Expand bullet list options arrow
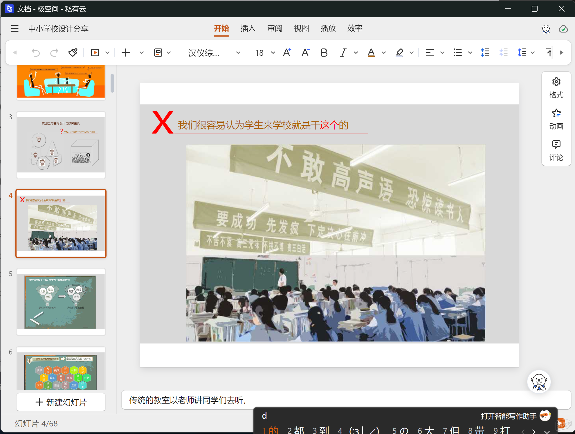Image resolution: width=575 pixels, height=434 pixels. coord(470,53)
